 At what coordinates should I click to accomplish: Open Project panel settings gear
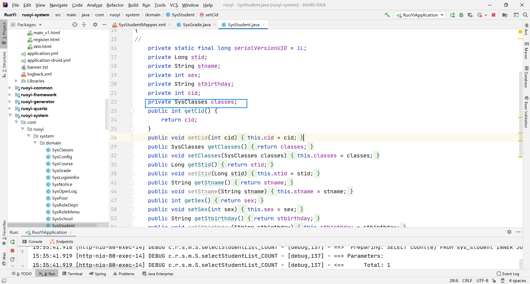(x=95, y=25)
